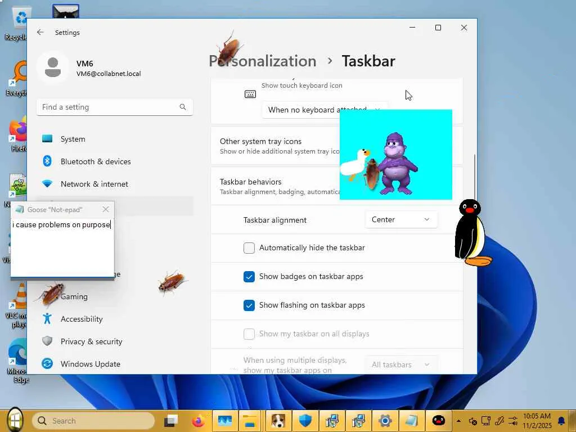Image resolution: width=576 pixels, height=432 pixels.
Task: Click the Goose Not-epad title icon
Action: pyautogui.click(x=20, y=209)
